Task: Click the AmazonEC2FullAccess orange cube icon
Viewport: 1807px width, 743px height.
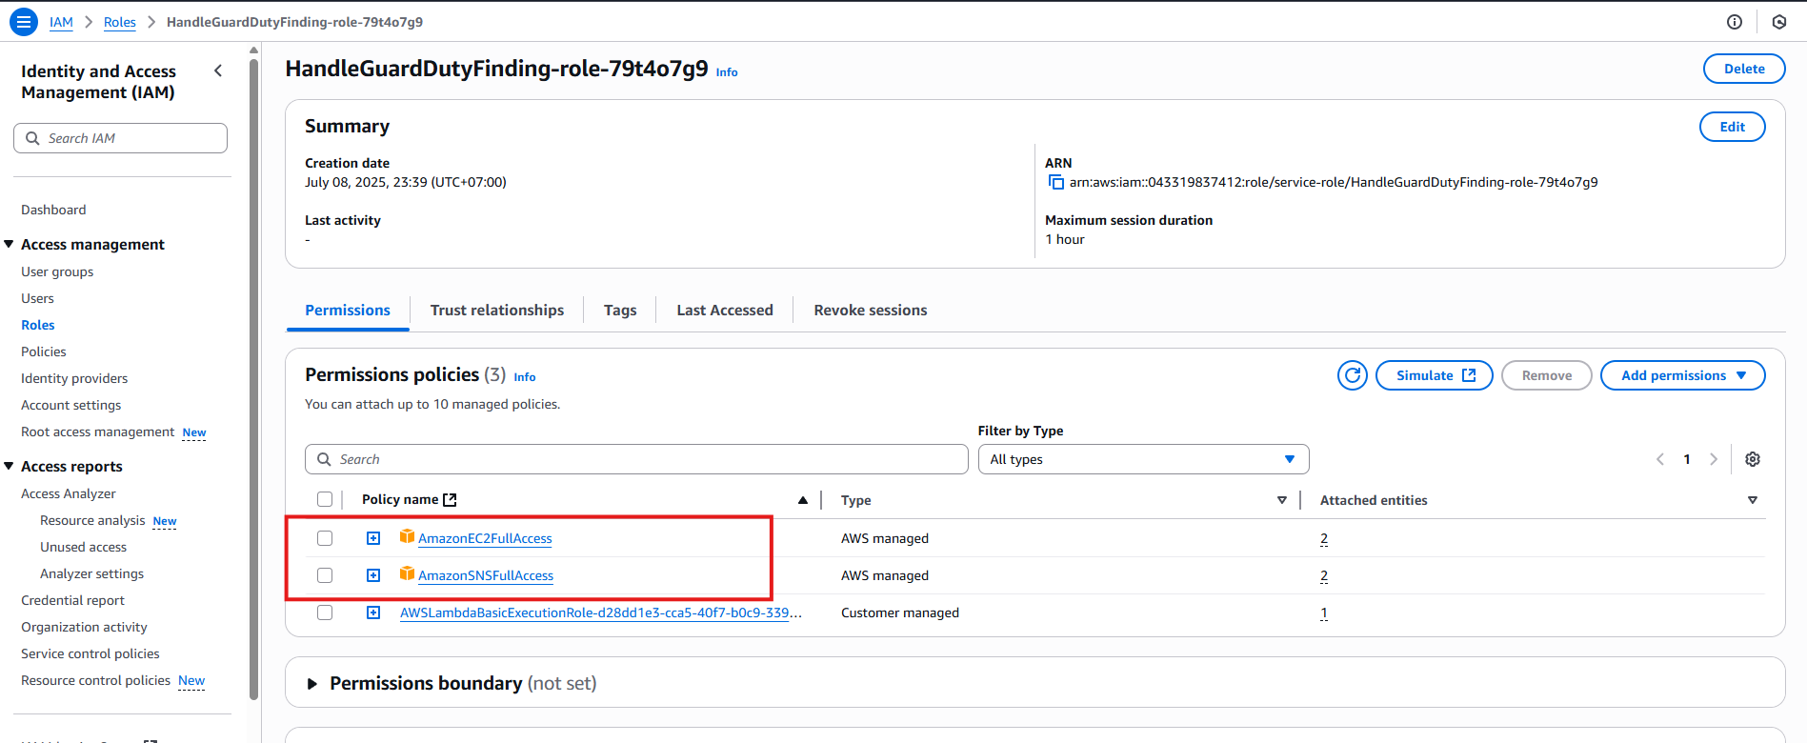Action: [x=407, y=536]
